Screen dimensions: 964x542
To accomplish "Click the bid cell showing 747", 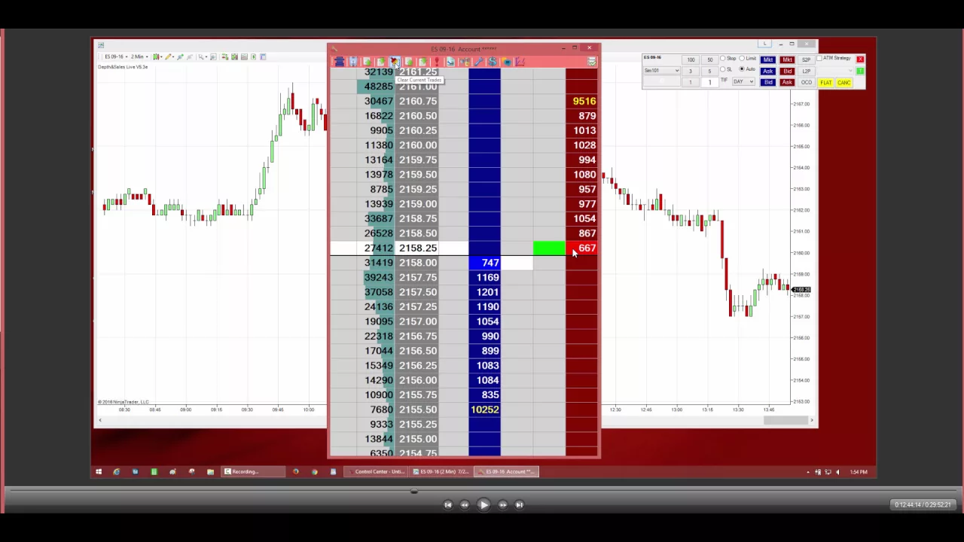I will point(484,263).
